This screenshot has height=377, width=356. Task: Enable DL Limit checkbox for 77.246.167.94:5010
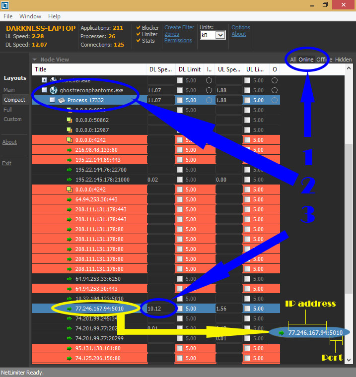pos(180,309)
